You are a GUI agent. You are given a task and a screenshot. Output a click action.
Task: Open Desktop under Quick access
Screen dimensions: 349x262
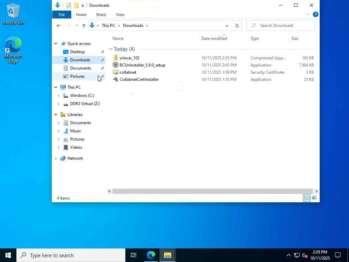point(77,52)
